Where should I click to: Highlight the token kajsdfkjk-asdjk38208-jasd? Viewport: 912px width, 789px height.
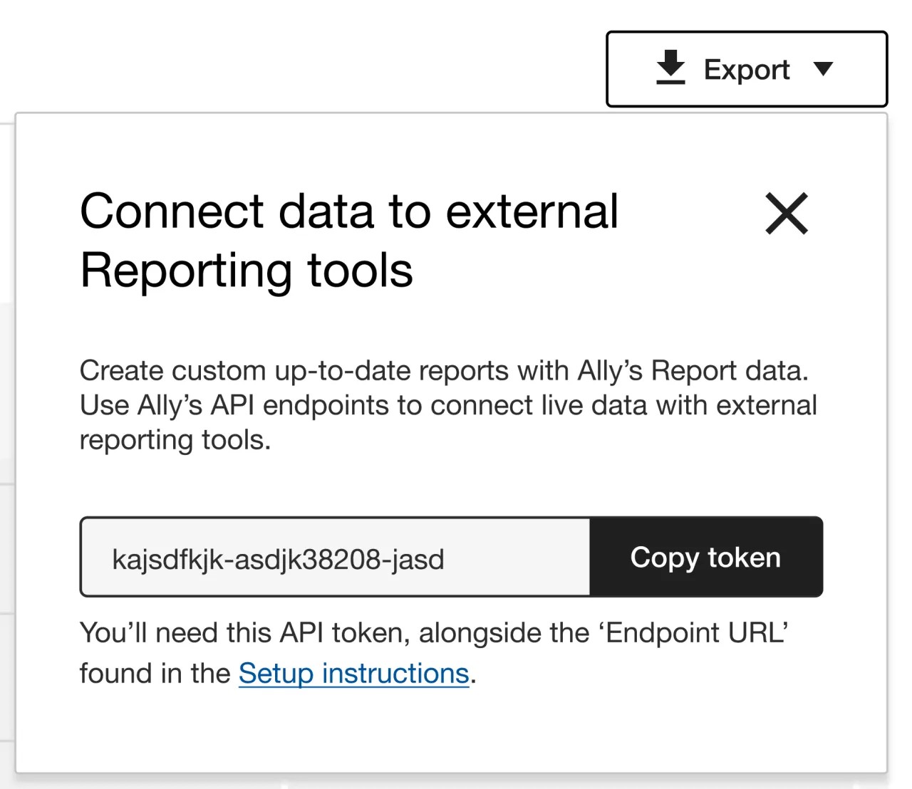[278, 559]
